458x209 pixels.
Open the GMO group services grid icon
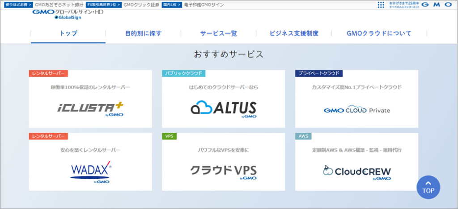(381, 4)
